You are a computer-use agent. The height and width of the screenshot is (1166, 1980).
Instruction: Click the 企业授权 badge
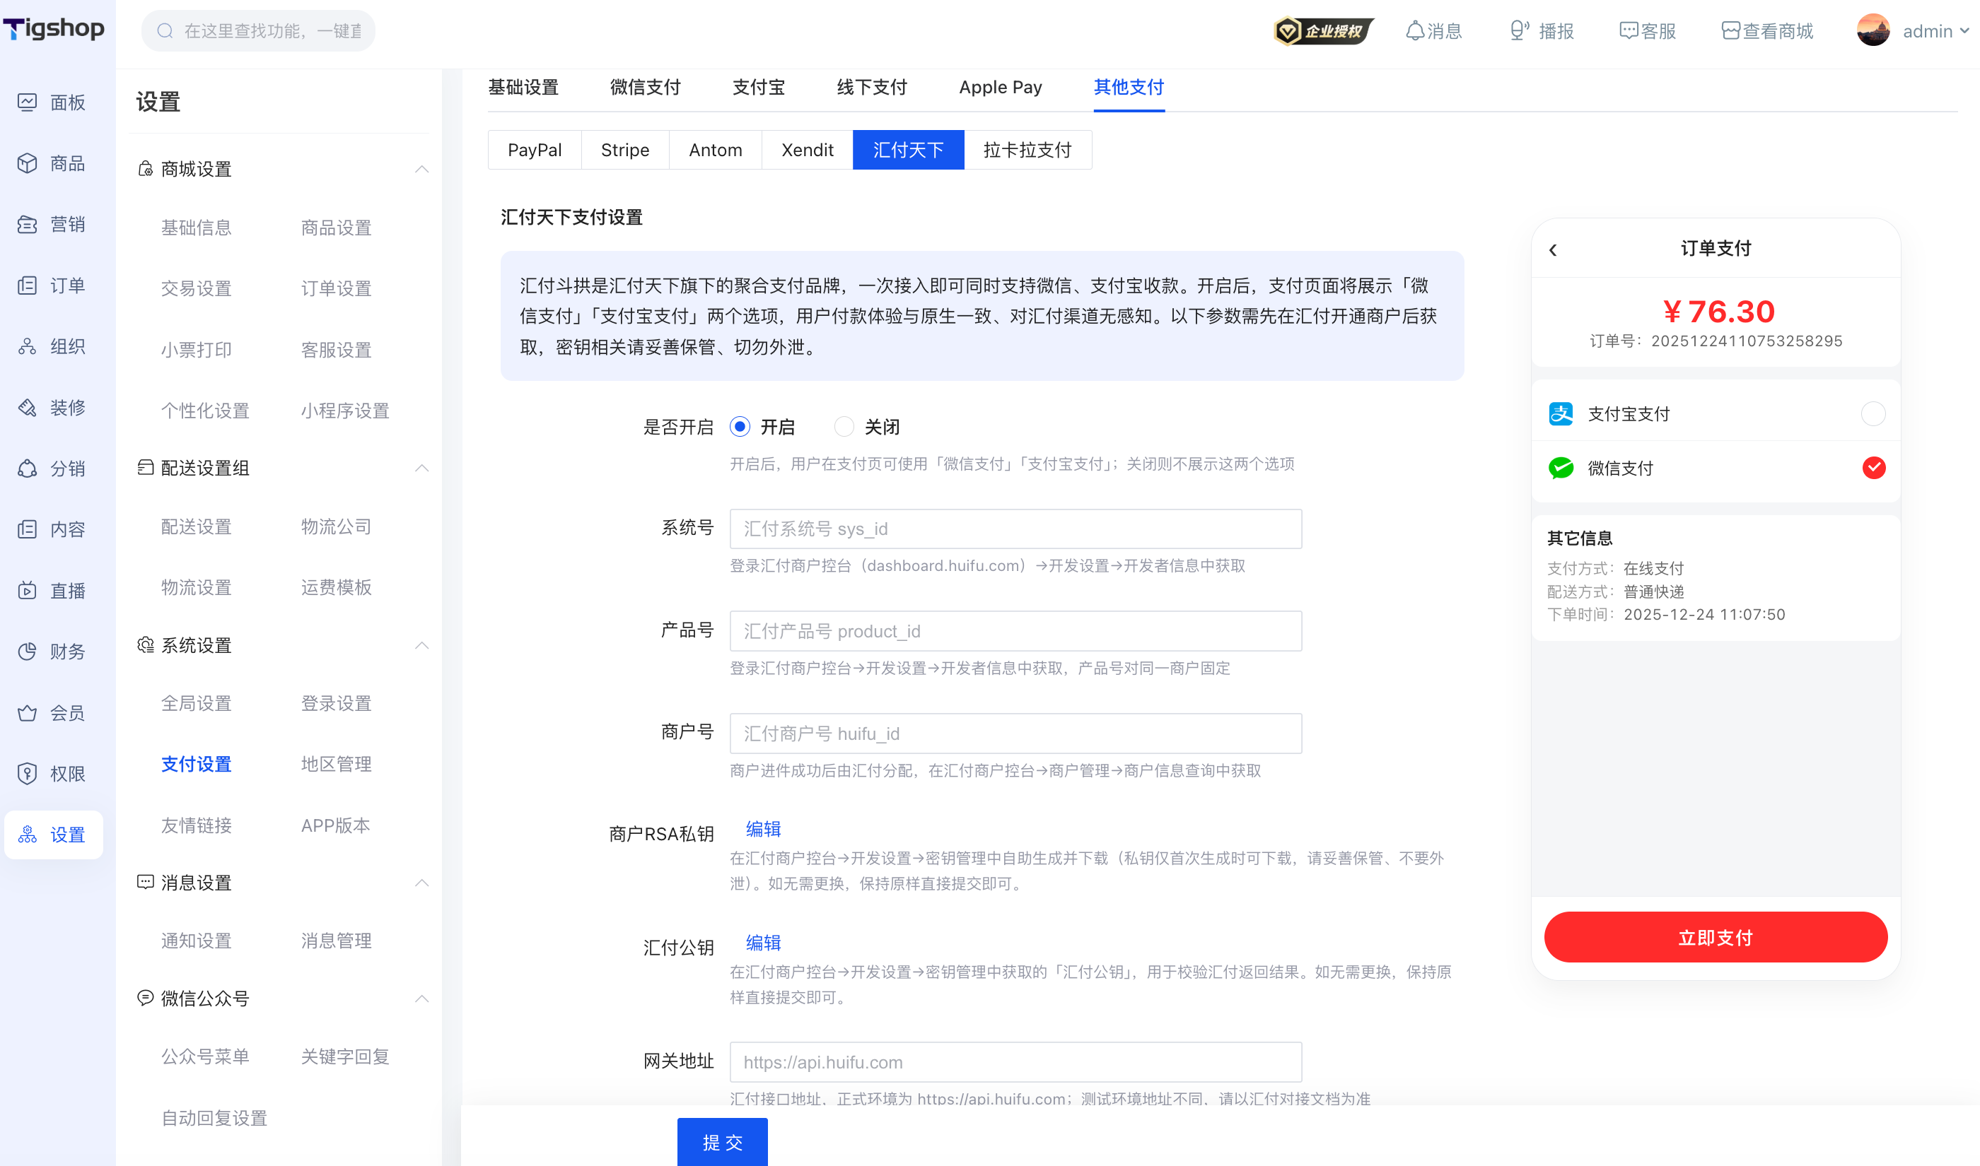(x=1323, y=30)
